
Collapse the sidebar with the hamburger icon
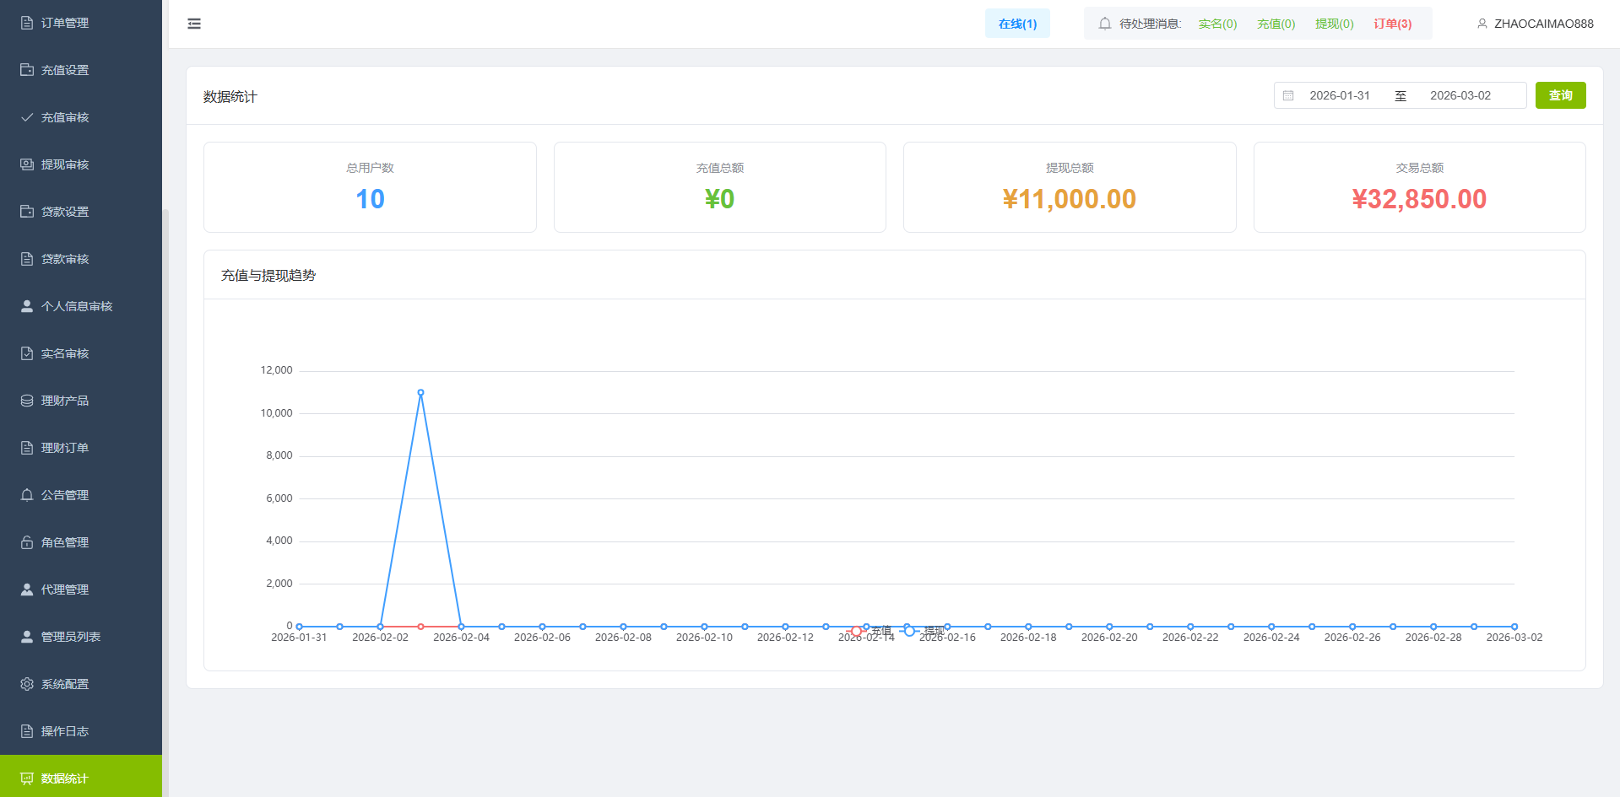[194, 24]
